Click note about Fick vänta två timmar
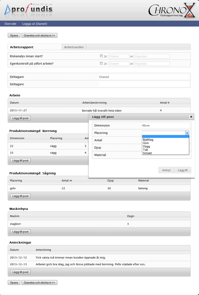Viewport: 199px width, 295px height. tap(70, 258)
